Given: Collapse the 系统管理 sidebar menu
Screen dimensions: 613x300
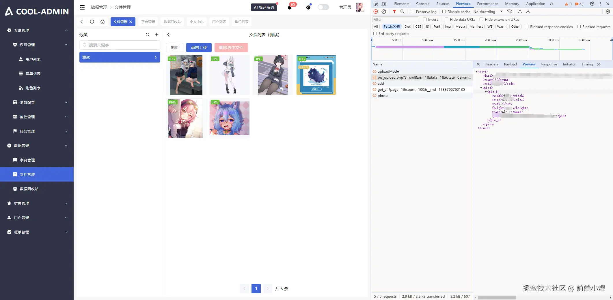Looking at the screenshot, I should [x=37, y=30].
